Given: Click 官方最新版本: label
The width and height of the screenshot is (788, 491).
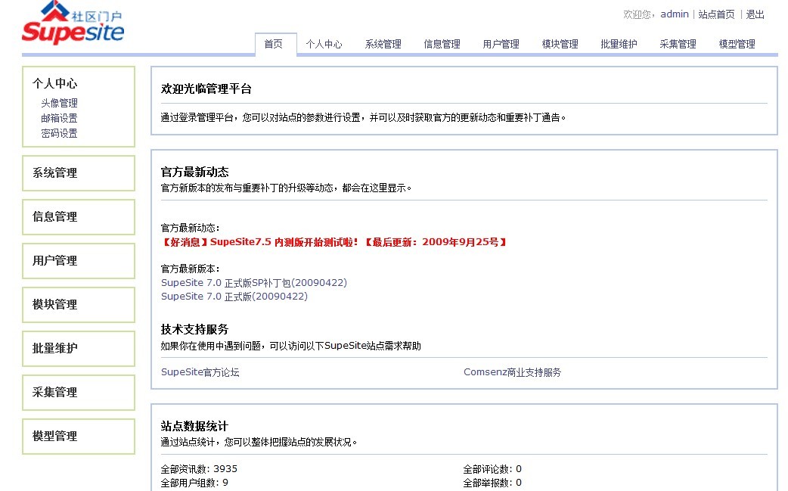Looking at the screenshot, I should click(191, 269).
